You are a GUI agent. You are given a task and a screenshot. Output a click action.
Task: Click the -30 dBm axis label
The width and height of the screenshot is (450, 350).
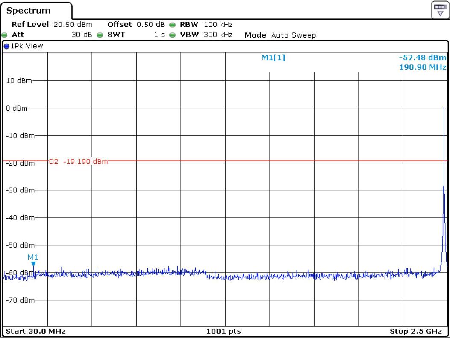(20, 190)
